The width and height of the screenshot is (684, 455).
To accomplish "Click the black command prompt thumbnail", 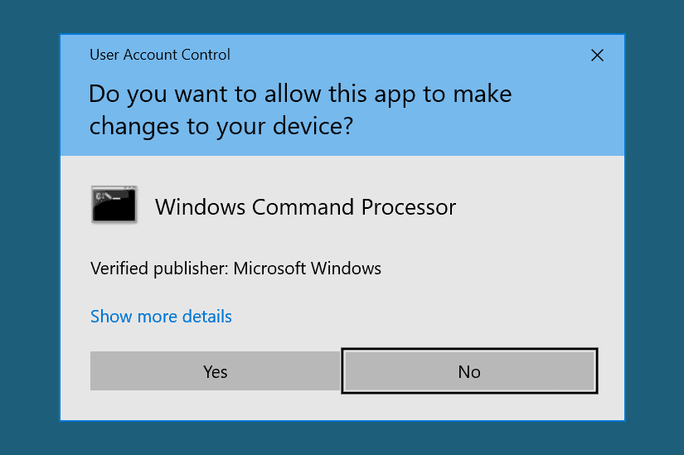I will coord(114,205).
